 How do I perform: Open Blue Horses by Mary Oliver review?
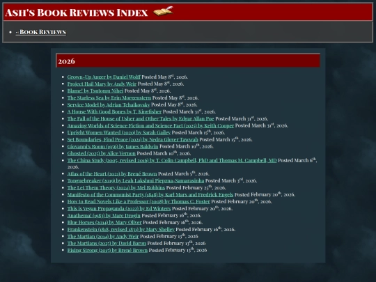point(104,223)
